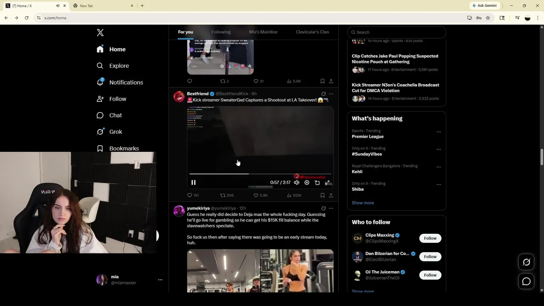Reply to the Bestfriend post (151 replies)
544x306 pixels.
(193, 195)
